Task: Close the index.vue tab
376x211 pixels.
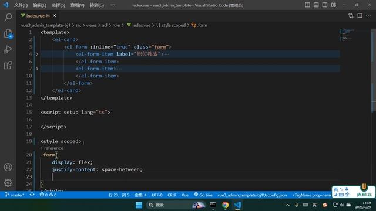Action: (x=55, y=16)
